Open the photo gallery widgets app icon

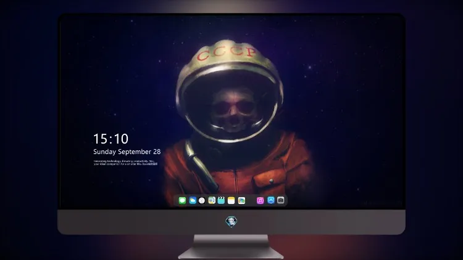(x=241, y=200)
